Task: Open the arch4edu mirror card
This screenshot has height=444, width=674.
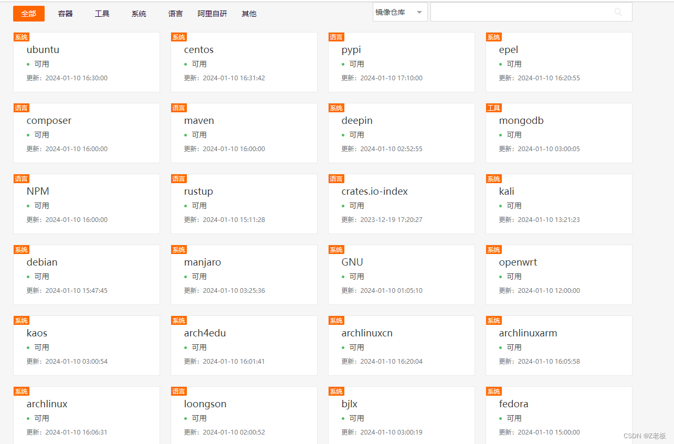Action: click(x=244, y=345)
